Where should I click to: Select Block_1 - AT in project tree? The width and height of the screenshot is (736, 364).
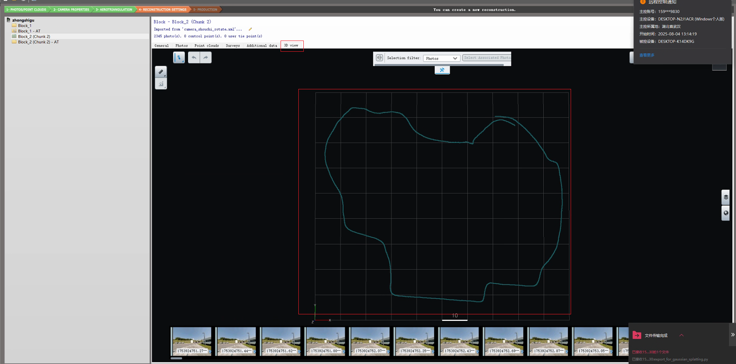pos(29,31)
